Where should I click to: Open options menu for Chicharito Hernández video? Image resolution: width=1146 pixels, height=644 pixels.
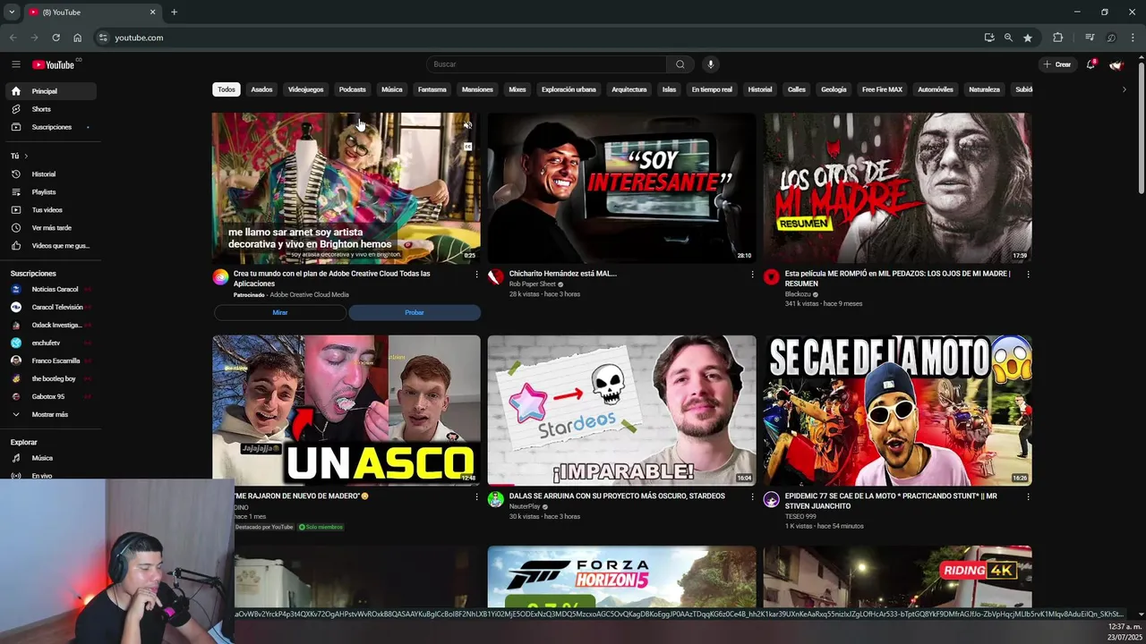[x=752, y=275]
